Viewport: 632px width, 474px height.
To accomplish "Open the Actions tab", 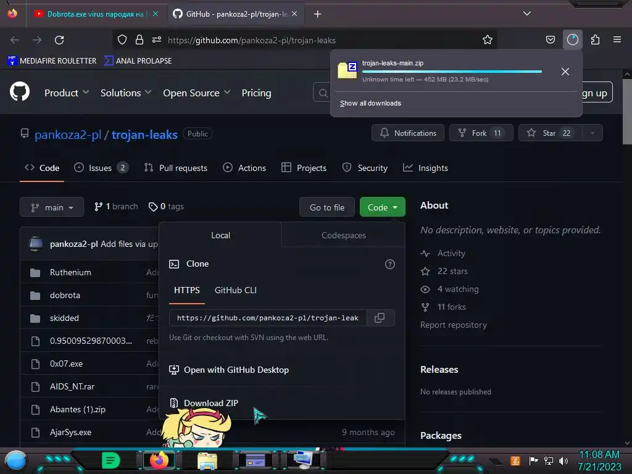I will (x=244, y=168).
